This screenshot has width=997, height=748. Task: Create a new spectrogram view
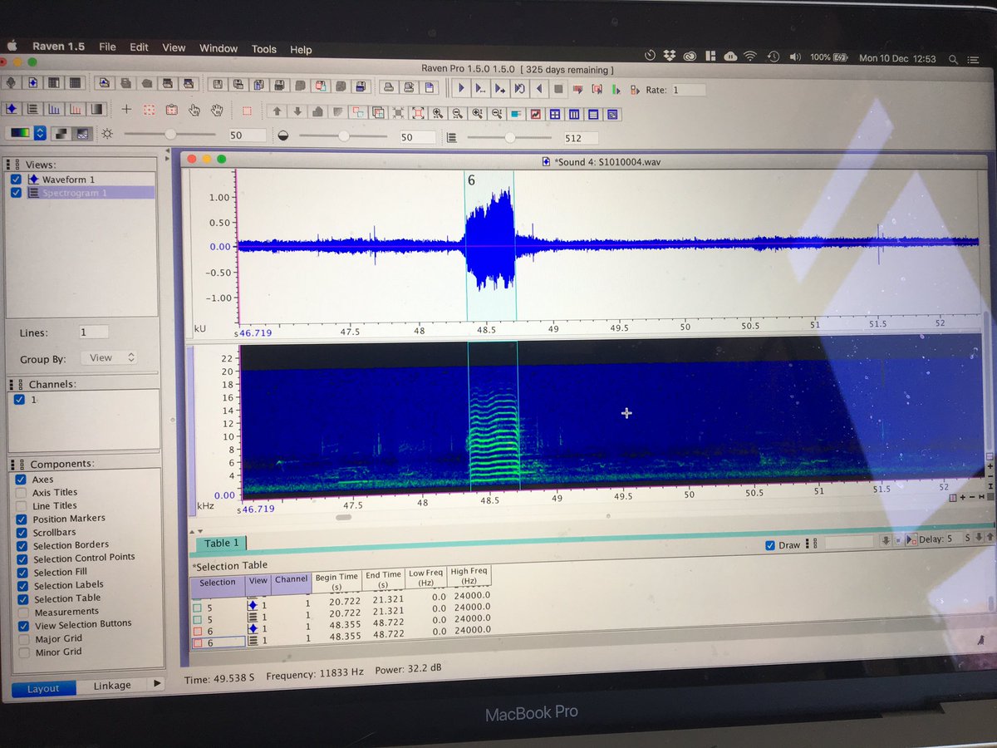pos(32,109)
